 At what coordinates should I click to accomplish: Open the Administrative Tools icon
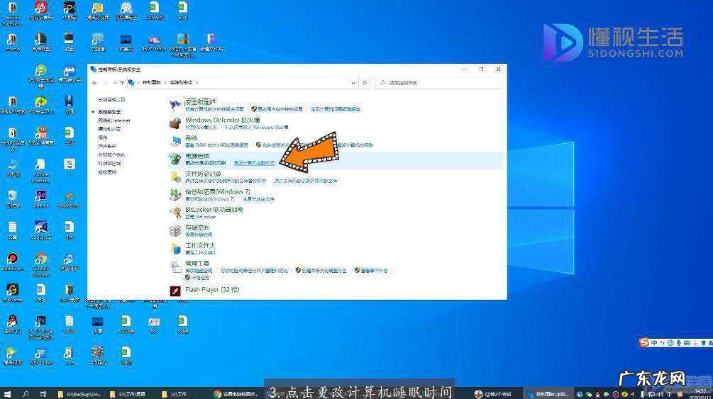click(x=175, y=266)
